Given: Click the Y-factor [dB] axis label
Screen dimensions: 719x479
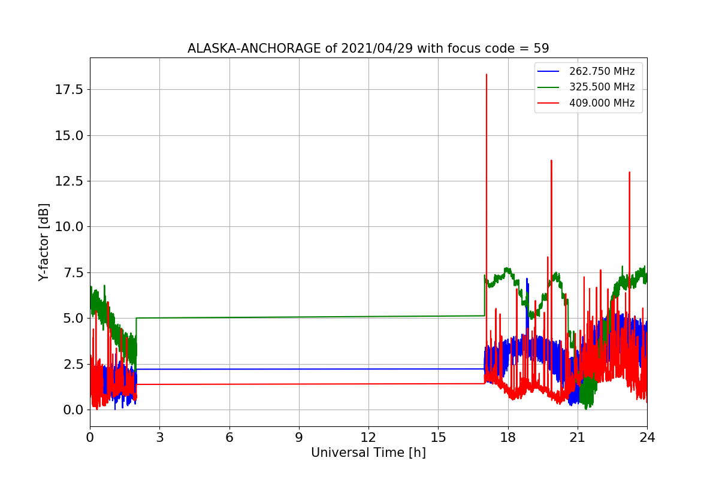Looking at the screenshot, I should point(44,242).
